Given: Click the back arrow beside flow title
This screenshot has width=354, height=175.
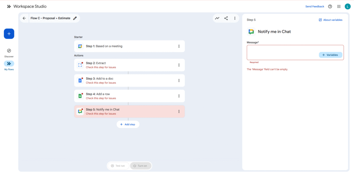Looking at the screenshot, I should pos(24,18).
